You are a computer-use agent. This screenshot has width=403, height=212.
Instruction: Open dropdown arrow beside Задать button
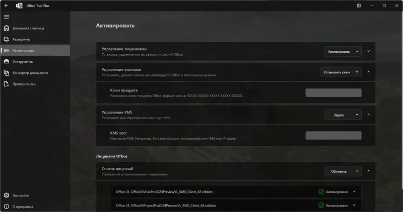357,115
